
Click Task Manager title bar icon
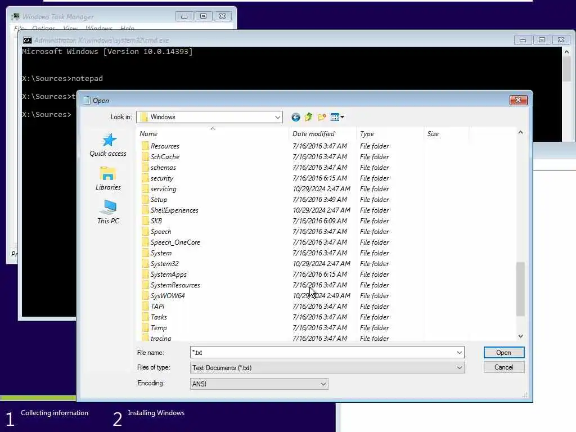click(15, 16)
